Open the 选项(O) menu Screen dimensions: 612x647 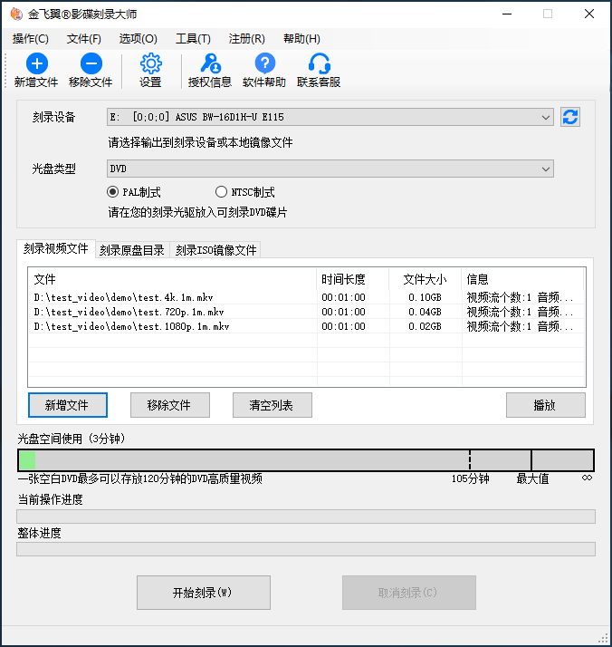click(x=138, y=39)
